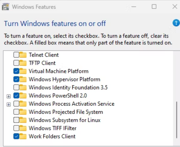Enable the Windows Subsystem for Linux checkbox
Viewport: 180px width, 147px height.
(16, 120)
